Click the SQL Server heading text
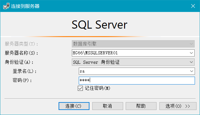Screen dimensions: 200x115 click(99, 25)
